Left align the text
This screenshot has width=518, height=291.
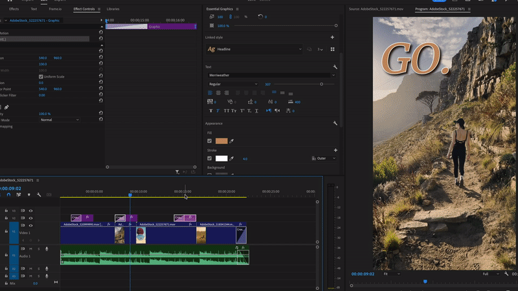tap(210, 93)
